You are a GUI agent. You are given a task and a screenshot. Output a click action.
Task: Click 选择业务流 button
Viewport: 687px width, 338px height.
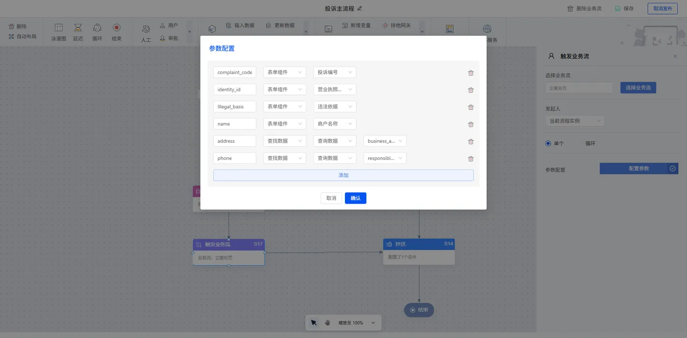[x=638, y=88]
